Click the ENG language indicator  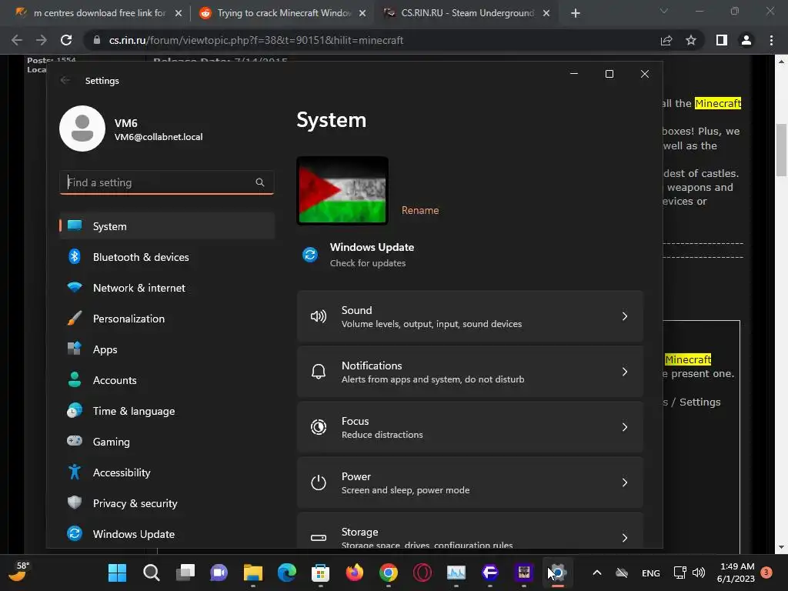(651, 573)
